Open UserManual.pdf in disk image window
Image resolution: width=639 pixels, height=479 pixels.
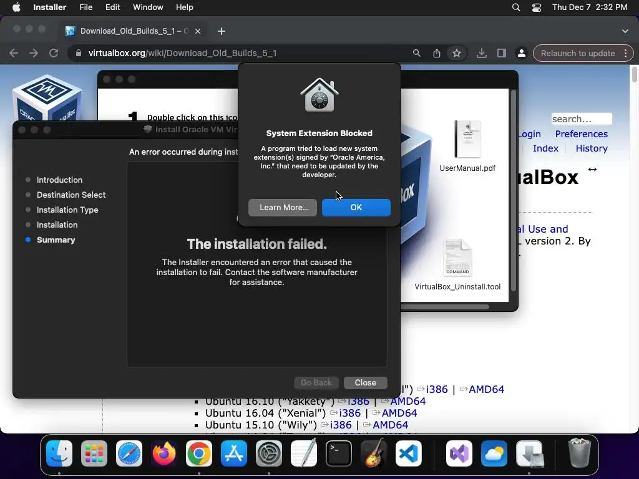[x=467, y=145]
